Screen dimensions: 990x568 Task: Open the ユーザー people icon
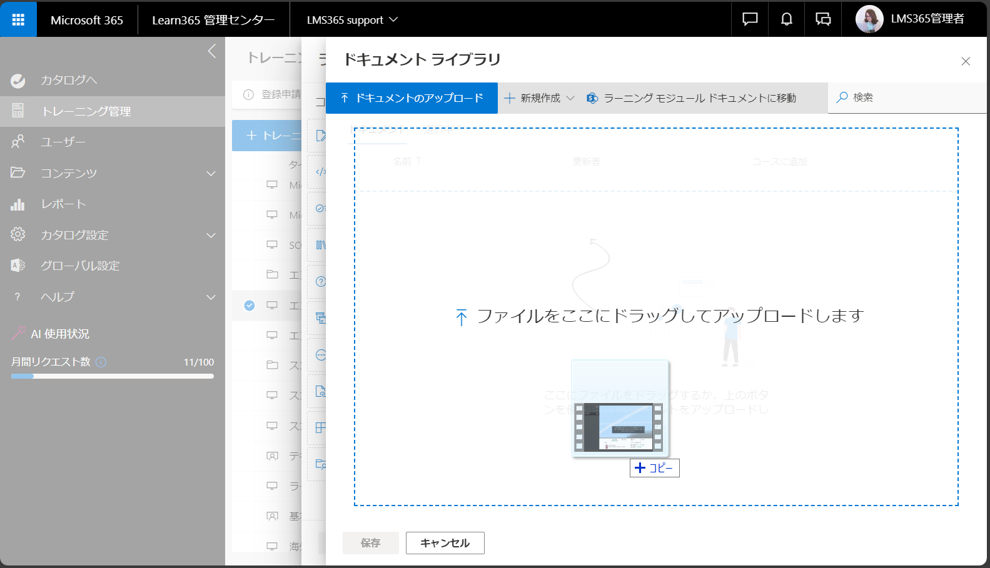18,142
